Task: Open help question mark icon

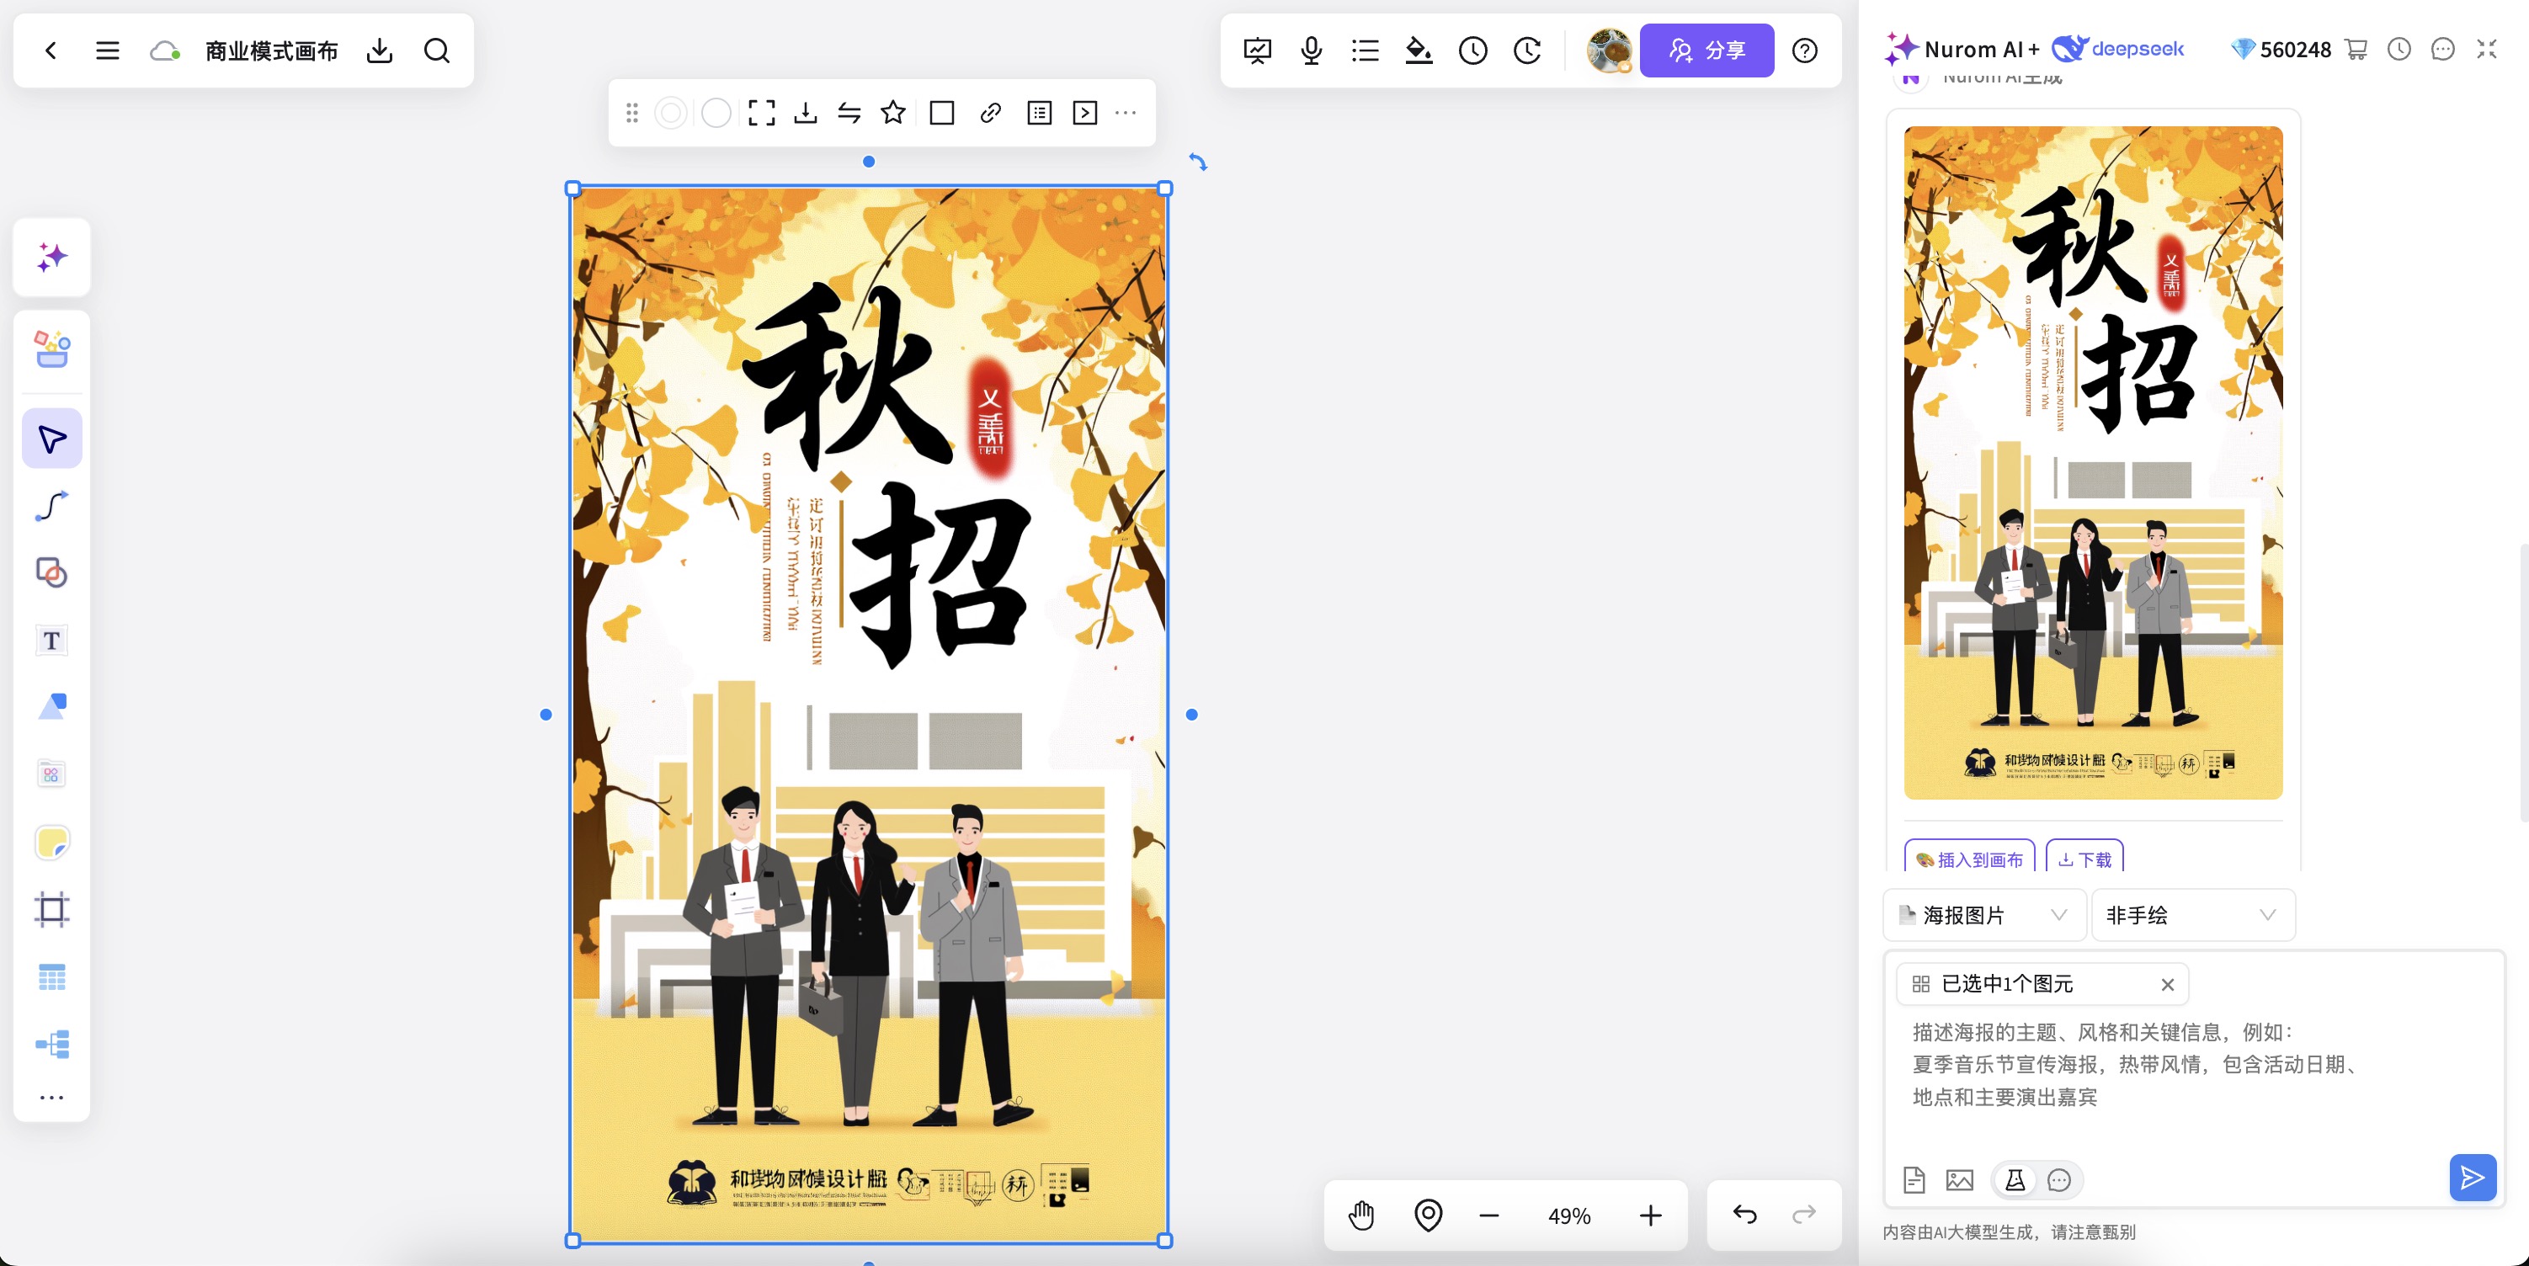Action: 1804,50
